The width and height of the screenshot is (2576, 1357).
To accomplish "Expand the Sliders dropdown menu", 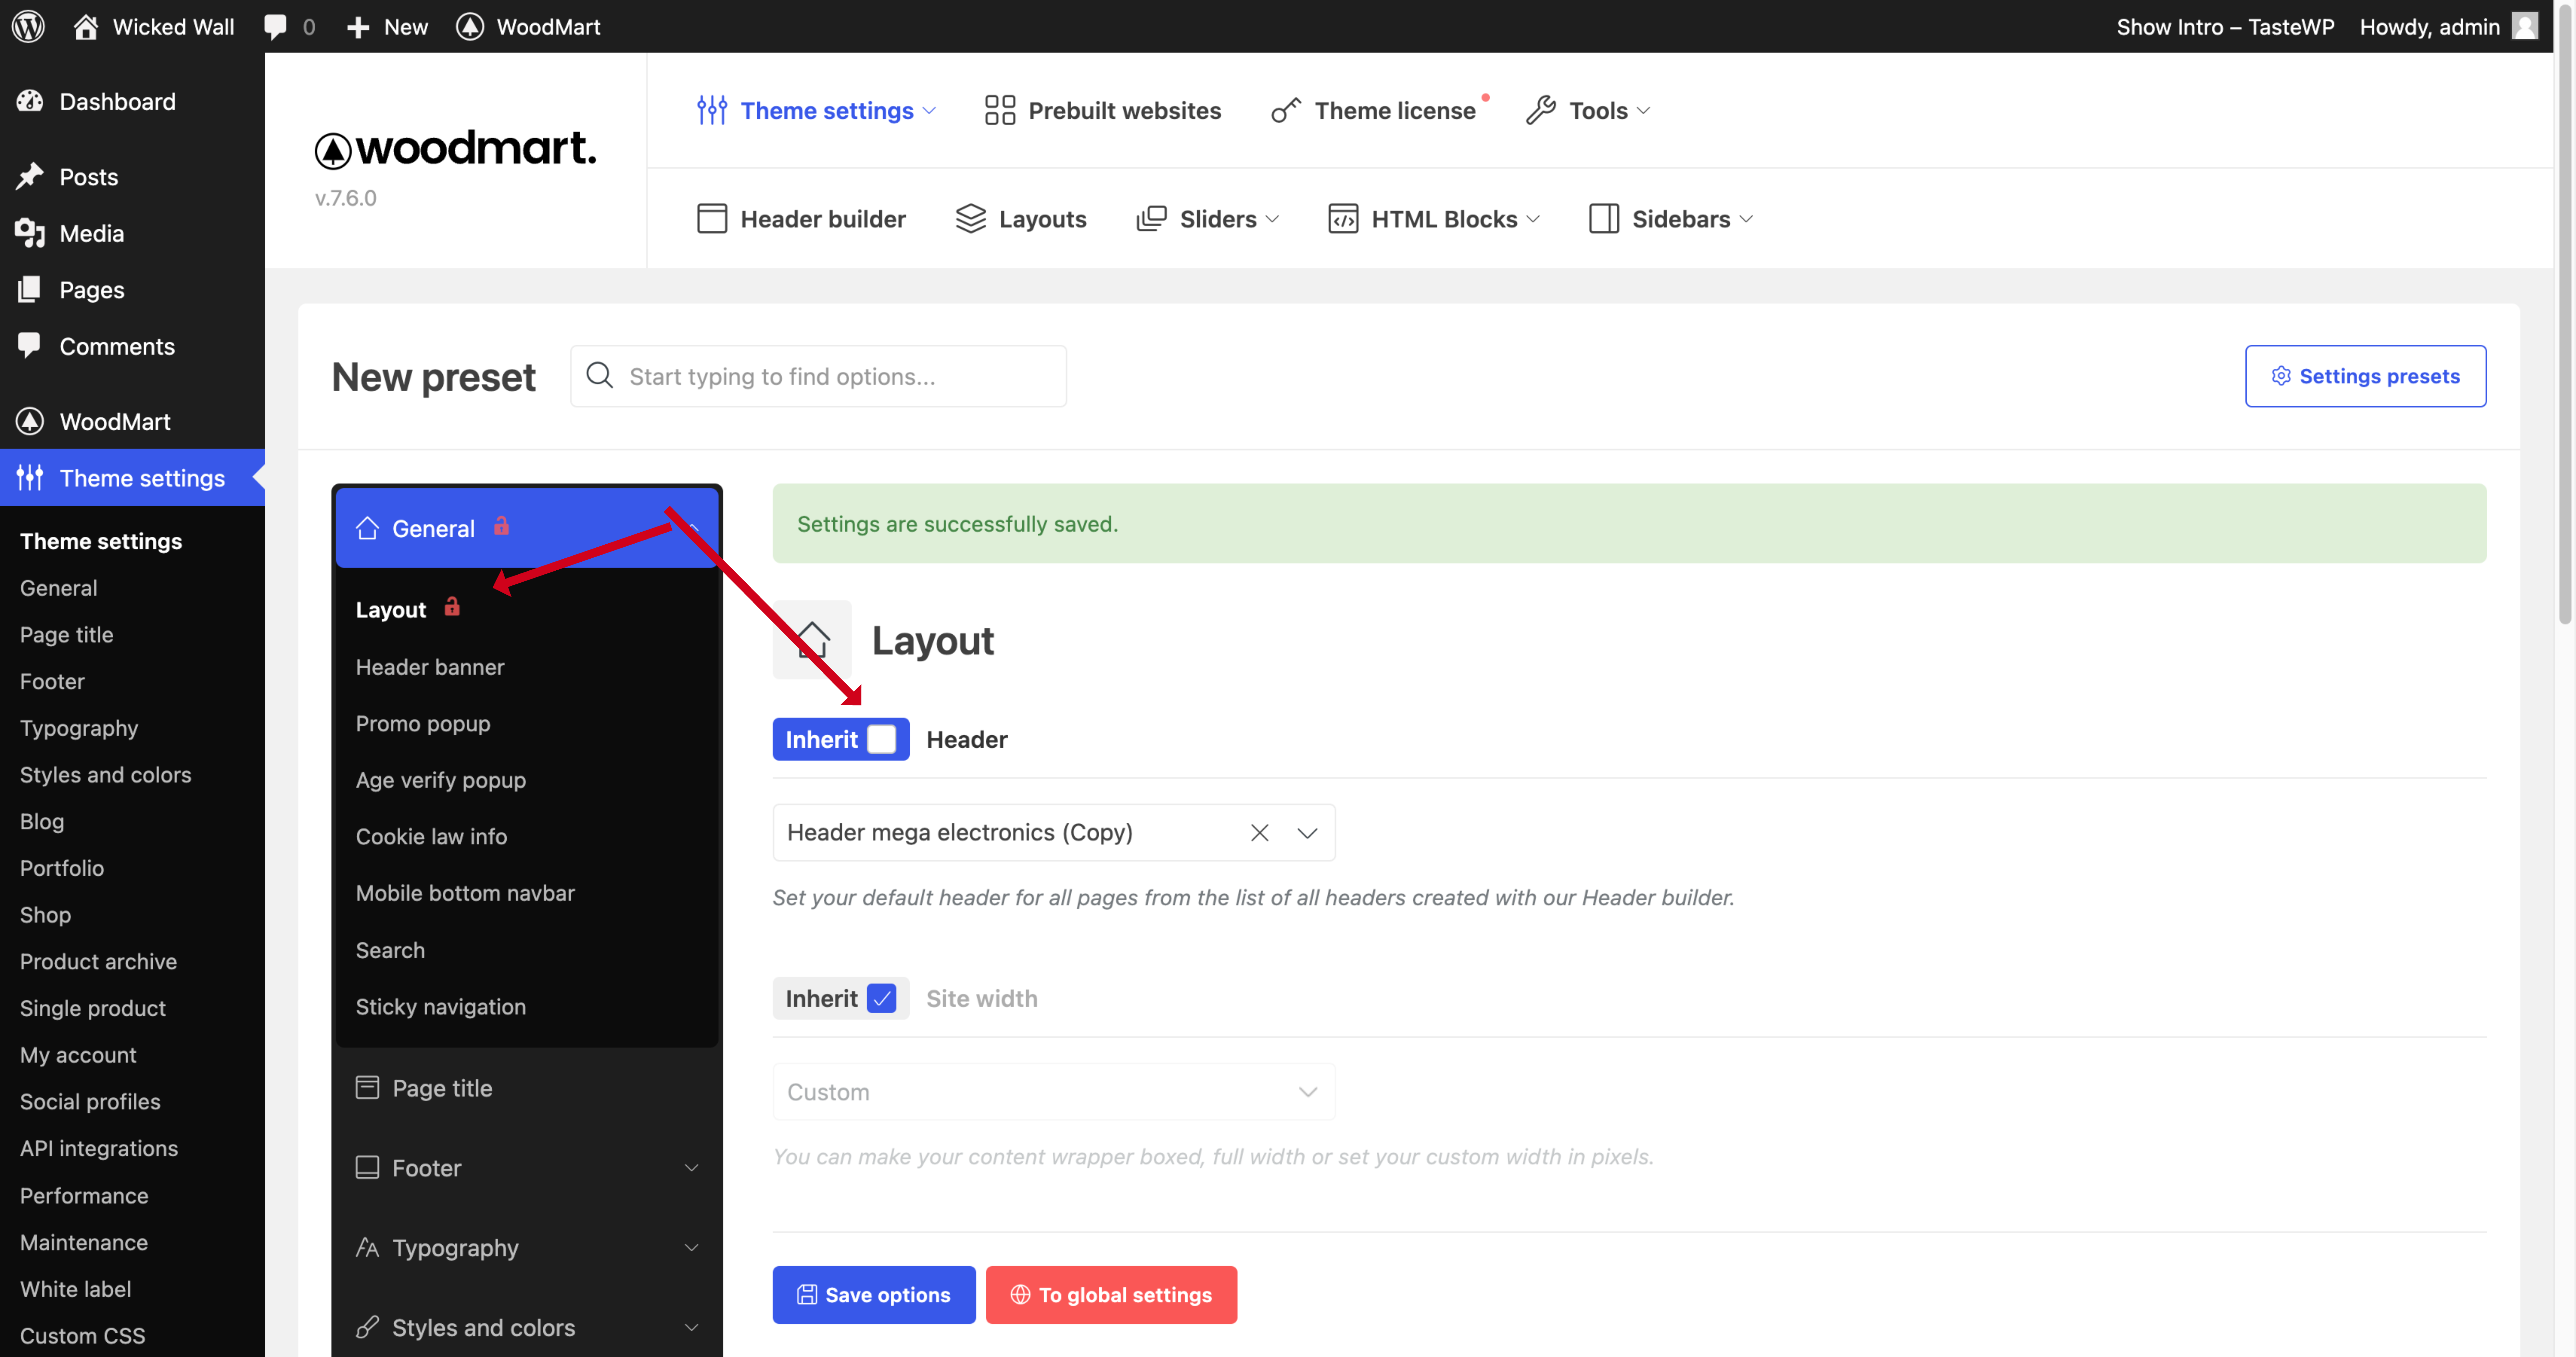I will 1272,219.
